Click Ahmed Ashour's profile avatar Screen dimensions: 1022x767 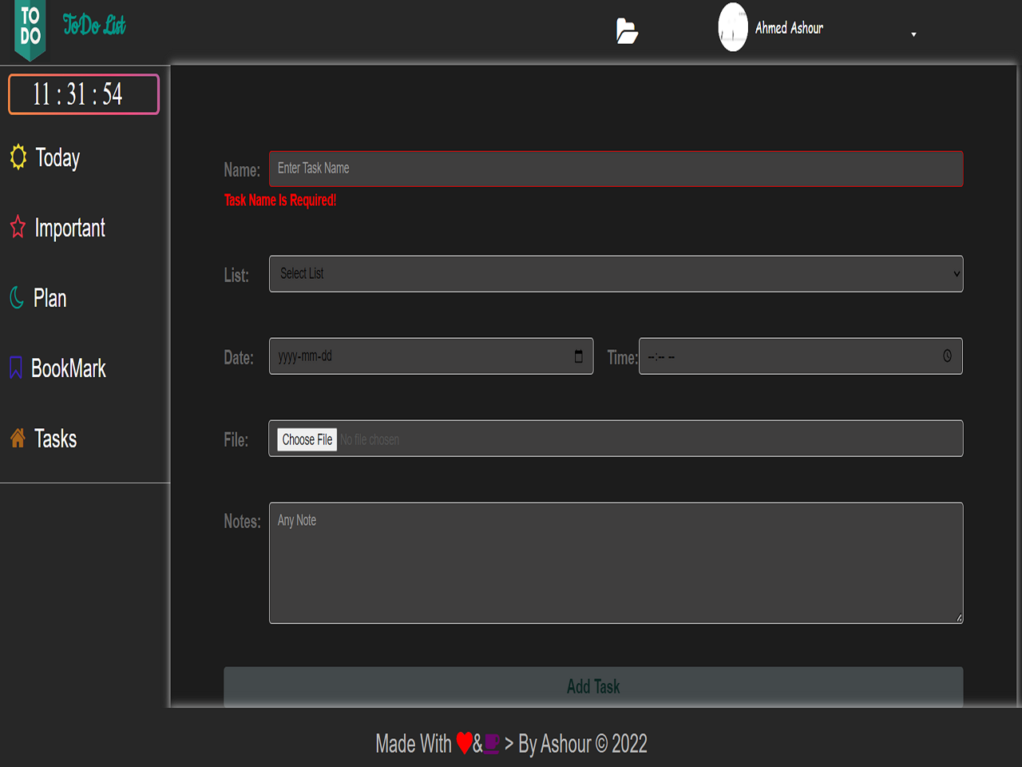[733, 28]
